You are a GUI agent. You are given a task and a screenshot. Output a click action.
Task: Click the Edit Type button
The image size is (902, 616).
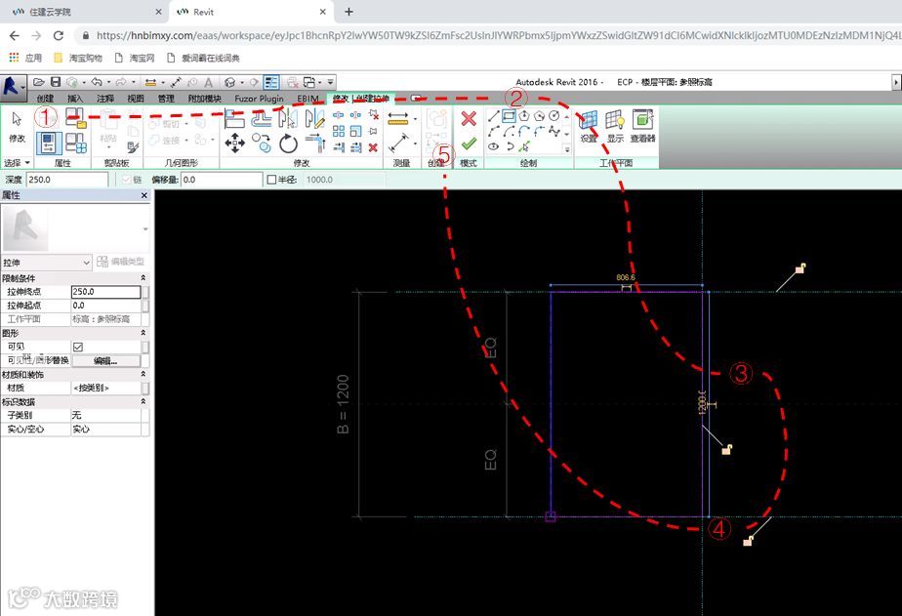pos(121,262)
